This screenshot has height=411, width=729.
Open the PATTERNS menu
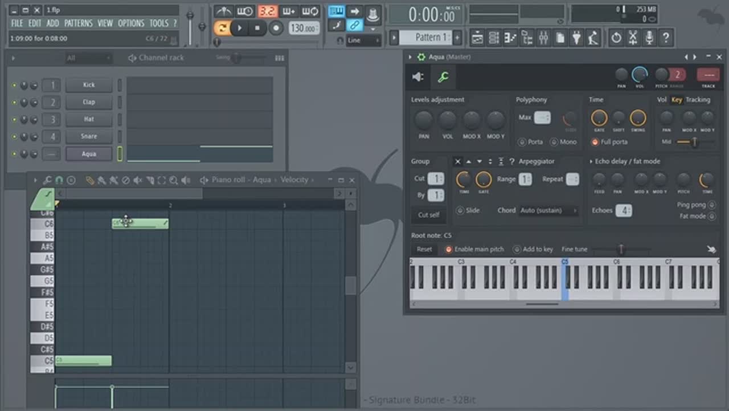(78, 23)
